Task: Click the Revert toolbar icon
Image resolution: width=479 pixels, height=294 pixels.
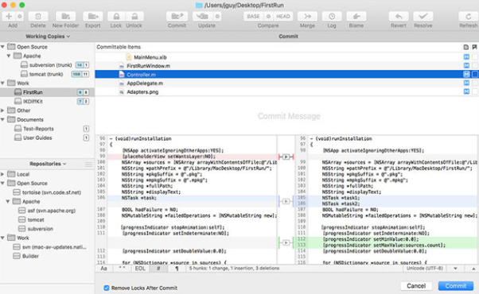Action: click(399, 16)
